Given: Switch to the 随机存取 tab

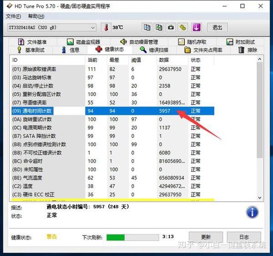Looking at the screenshot, I should point(192,42).
